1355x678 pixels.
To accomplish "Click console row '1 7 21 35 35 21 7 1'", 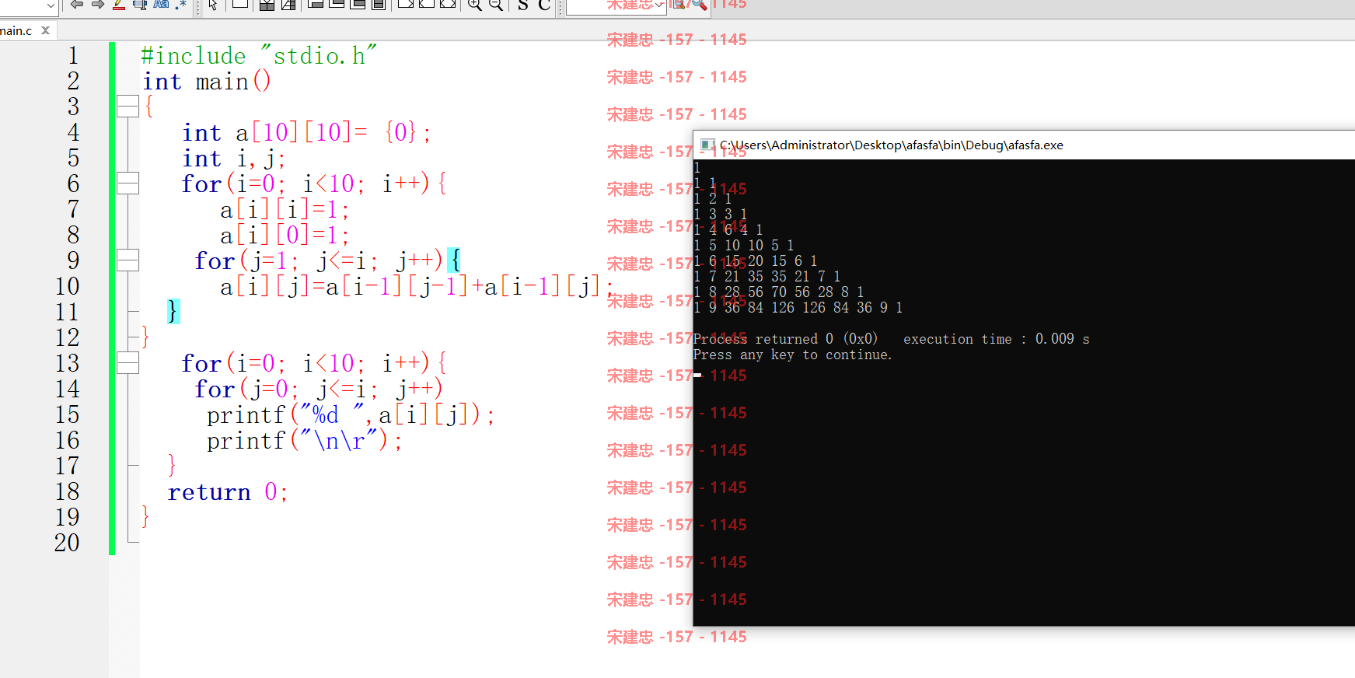I will click(x=767, y=276).
